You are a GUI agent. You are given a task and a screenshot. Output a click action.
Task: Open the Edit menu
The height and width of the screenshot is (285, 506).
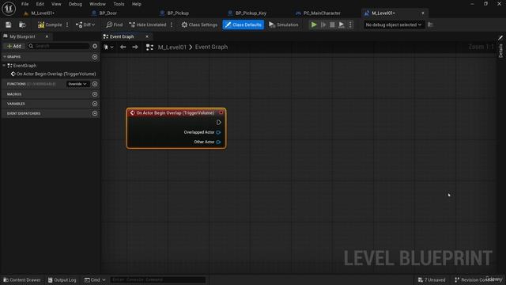tap(40, 4)
